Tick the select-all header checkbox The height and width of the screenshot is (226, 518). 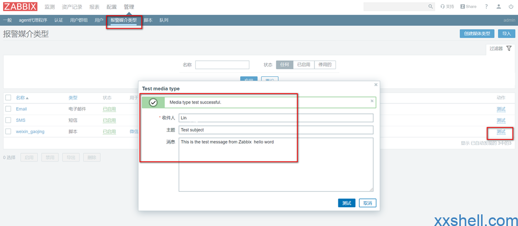[x=8, y=98]
